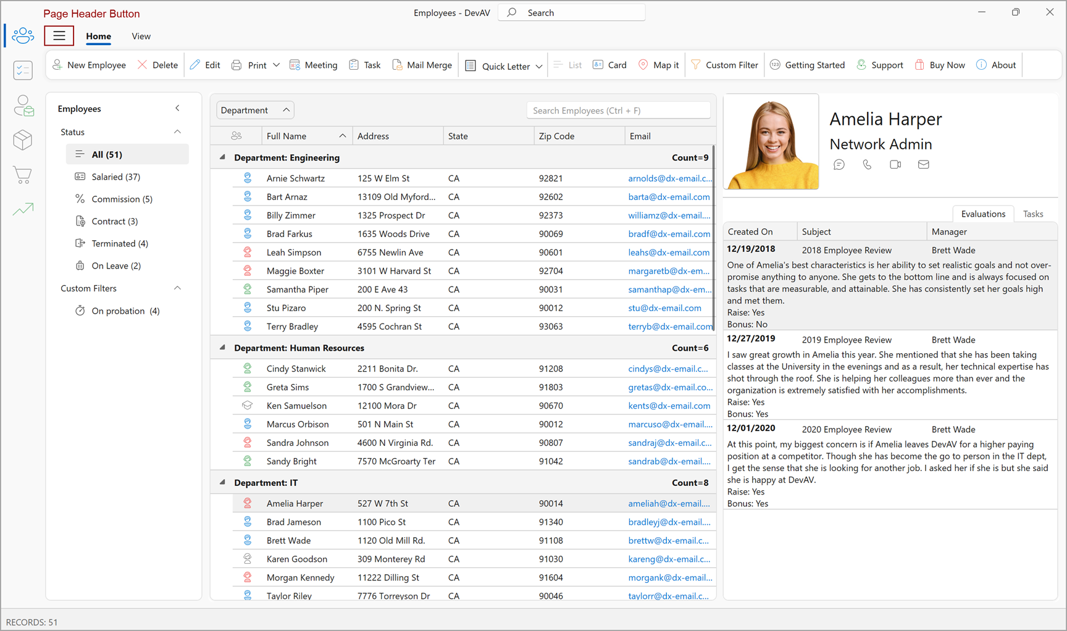Collapse the Department: Engineering group

coord(222,157)
